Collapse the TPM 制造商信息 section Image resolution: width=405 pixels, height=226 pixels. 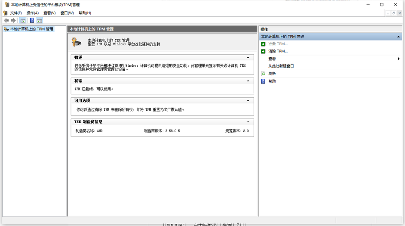click(x=248, y=122)
